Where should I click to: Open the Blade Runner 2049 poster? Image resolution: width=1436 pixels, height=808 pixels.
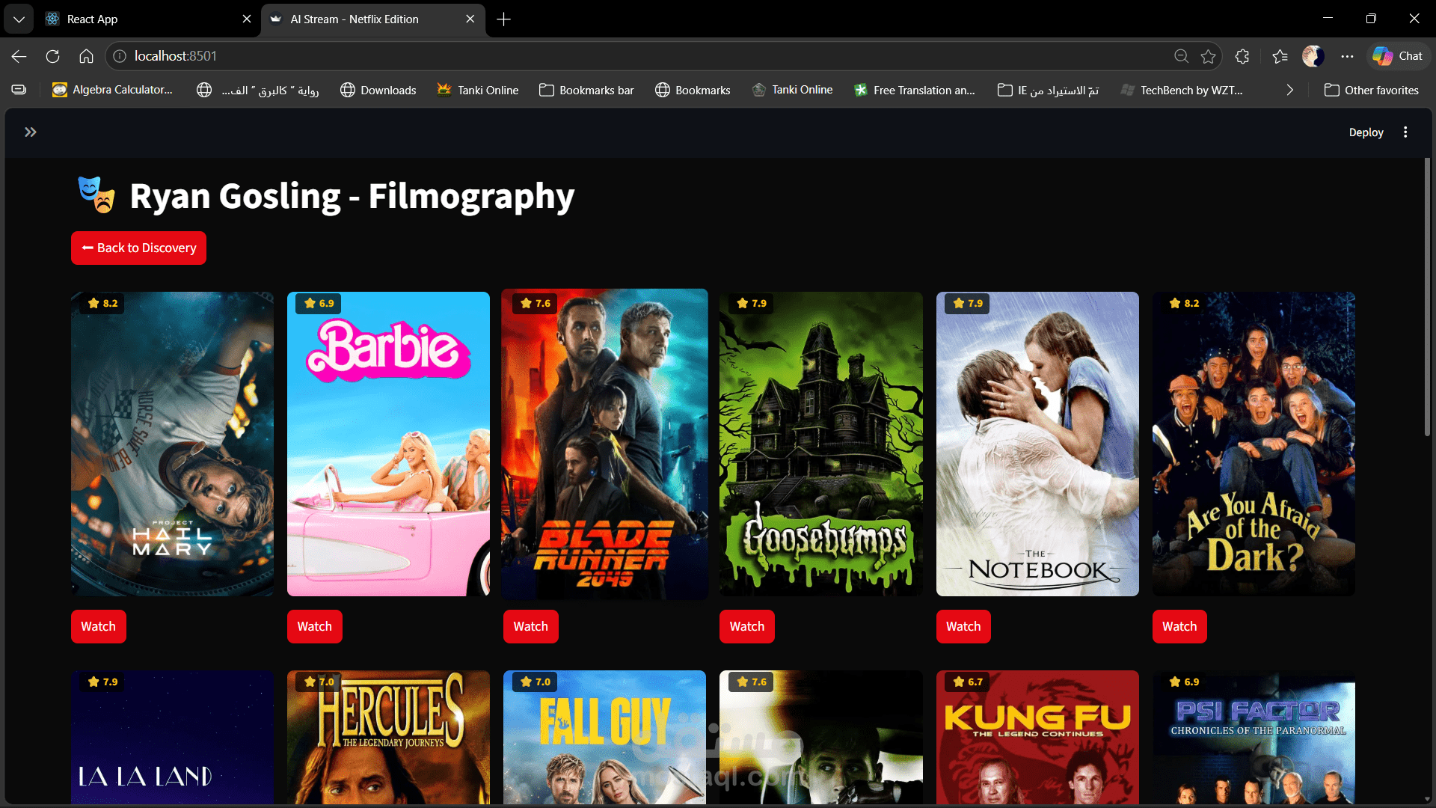click(x=604, y=444)
